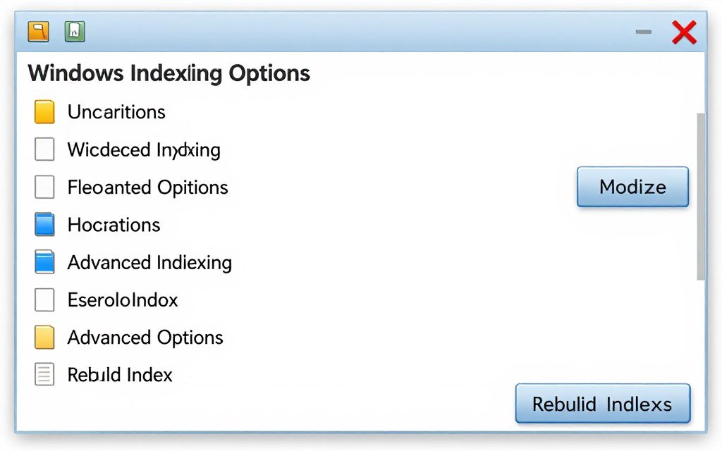The height and width of the screenshot is (451, 722).
Task: Click the Rebulid Indlexs button
Action: point(602,403)
